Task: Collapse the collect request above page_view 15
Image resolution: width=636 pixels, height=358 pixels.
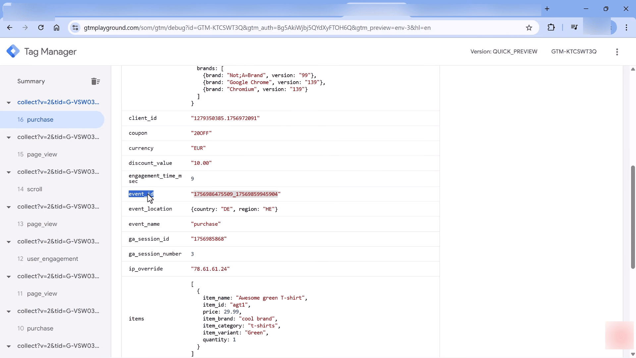Action: click(x=9, y=137)
